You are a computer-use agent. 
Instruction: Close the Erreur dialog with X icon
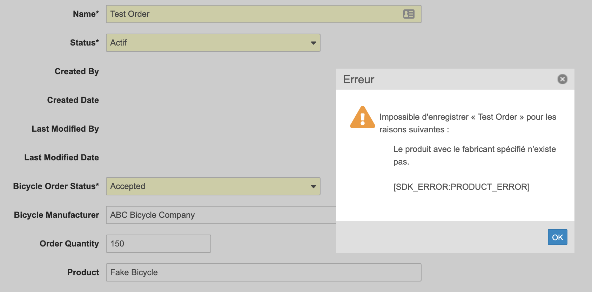[x=562, y=79]
